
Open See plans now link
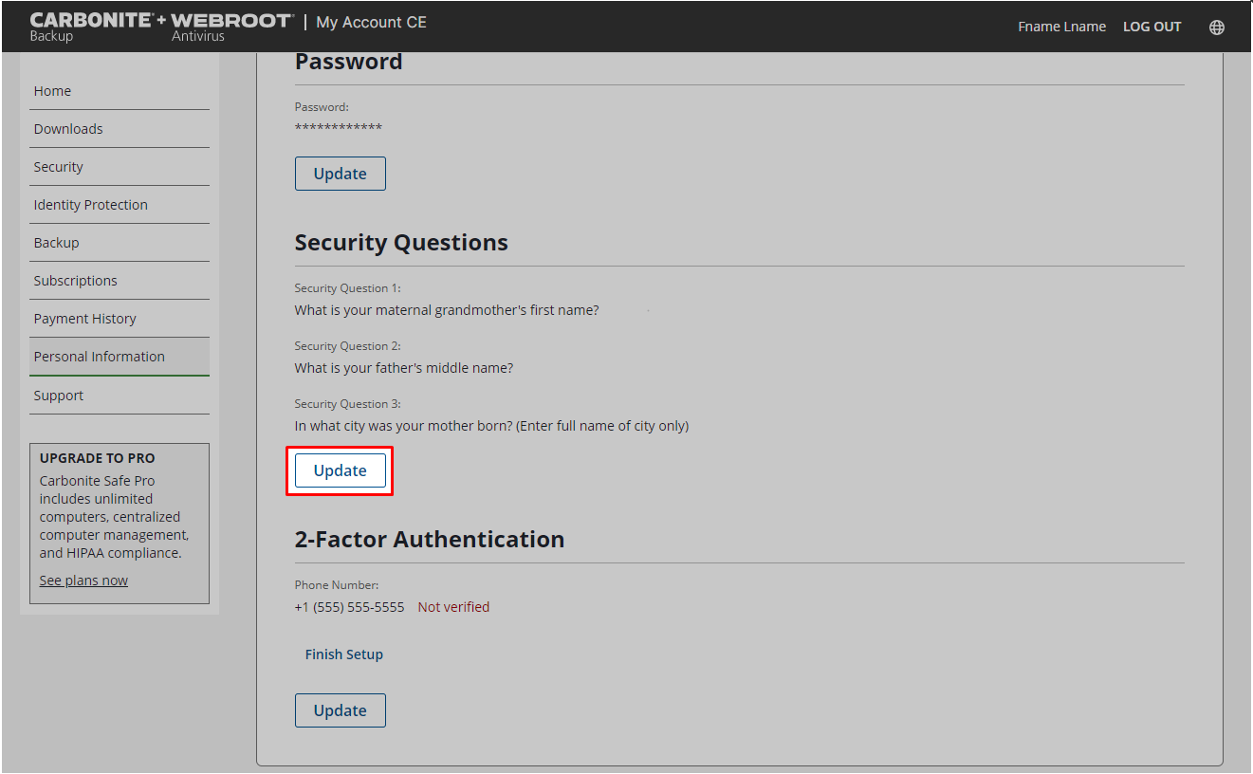point(83,580)
